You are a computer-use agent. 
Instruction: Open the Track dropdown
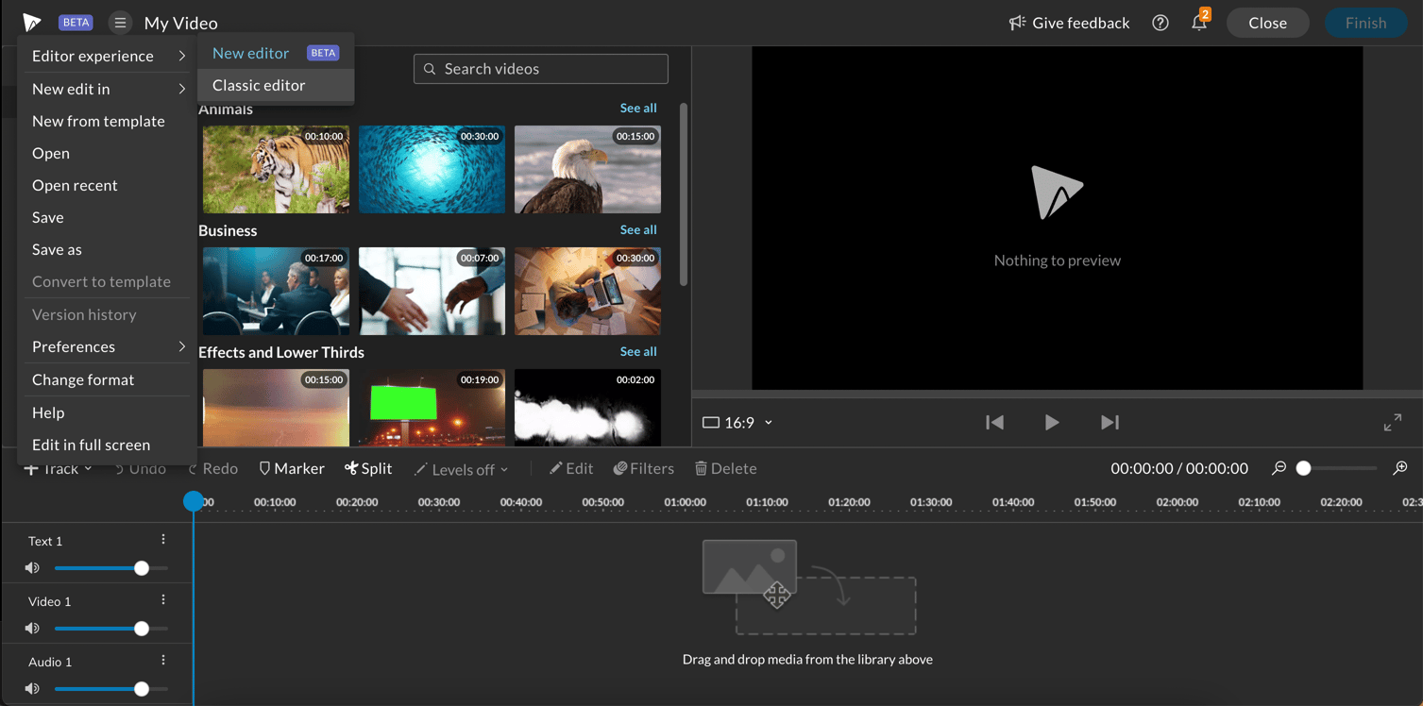57,467
